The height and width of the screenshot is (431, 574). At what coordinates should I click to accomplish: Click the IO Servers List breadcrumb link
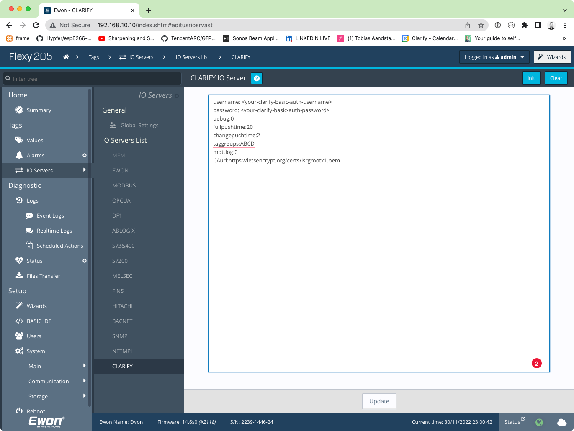click(x=192, y=57)
